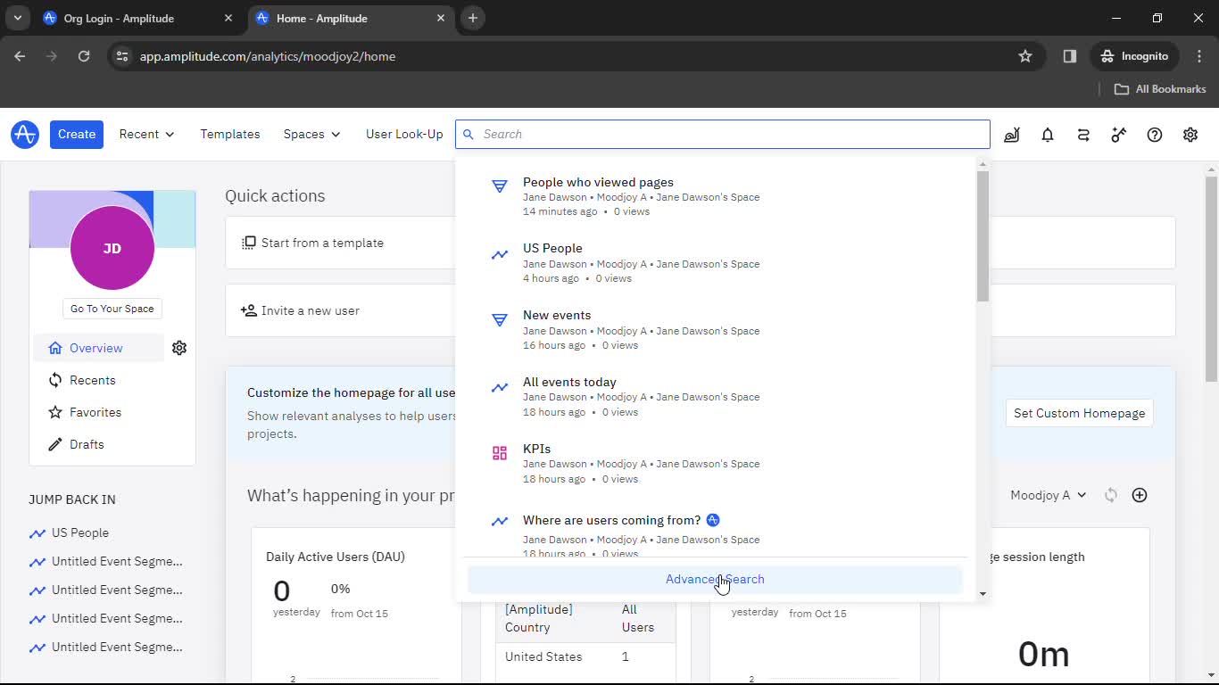Screen dimensions: 1219x685
Task: Open the notifications bell icon
Action: [x=1048, y=135]
